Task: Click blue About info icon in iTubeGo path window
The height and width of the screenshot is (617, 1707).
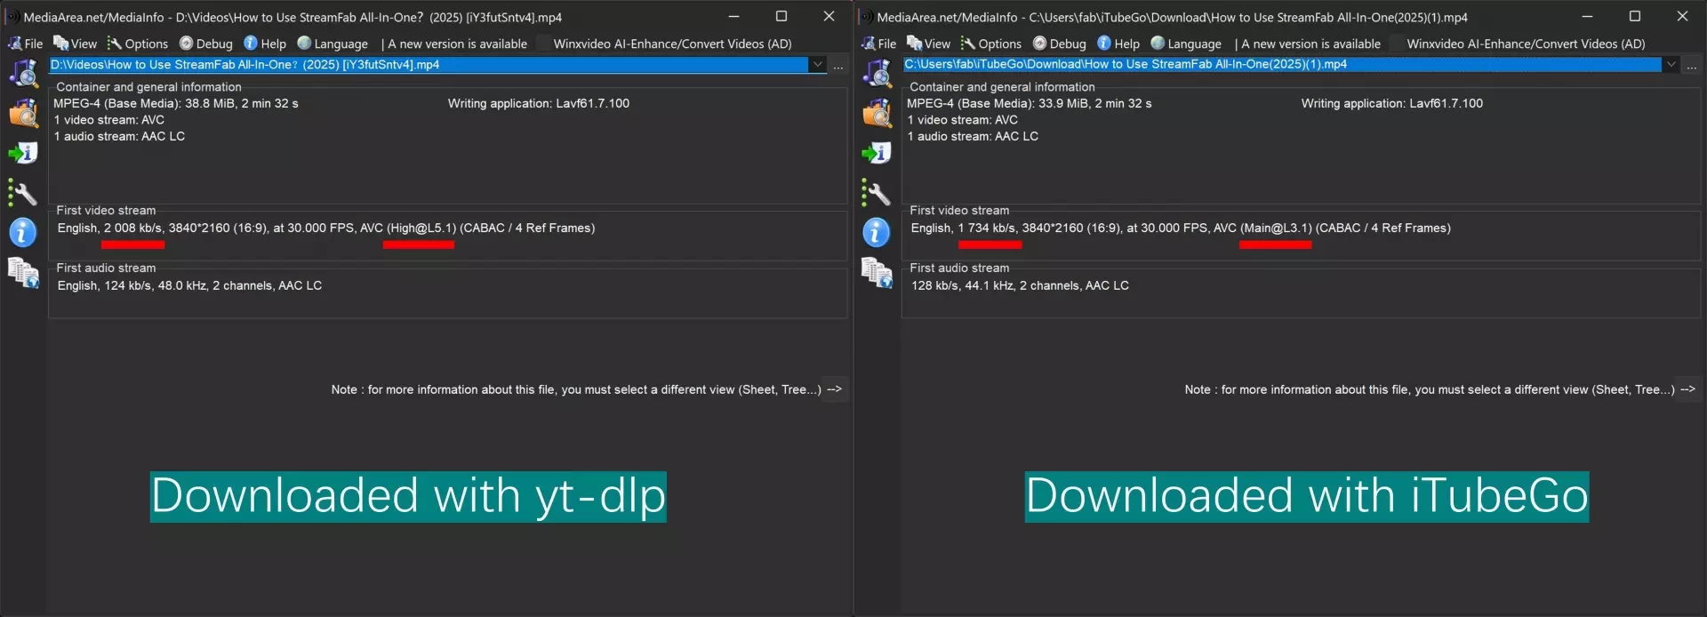Action: point(877,232)
